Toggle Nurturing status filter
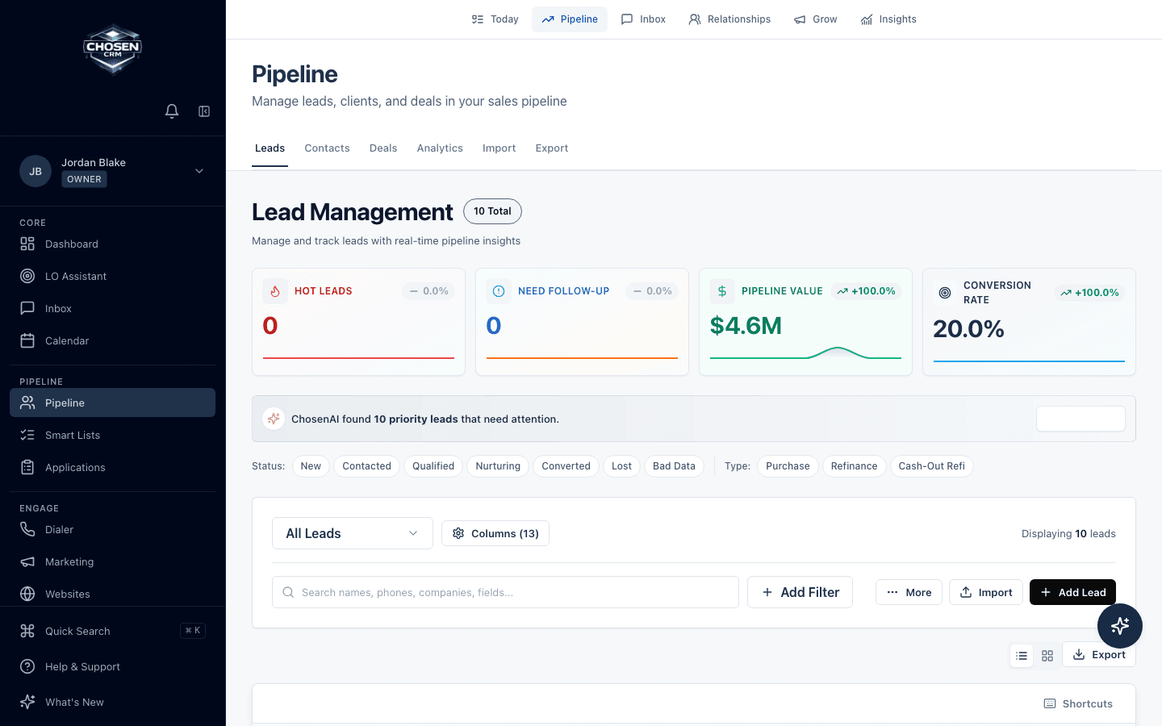 [x=498, y=466]
